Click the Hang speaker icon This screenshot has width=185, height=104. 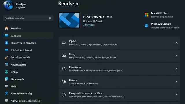point(64,56)
